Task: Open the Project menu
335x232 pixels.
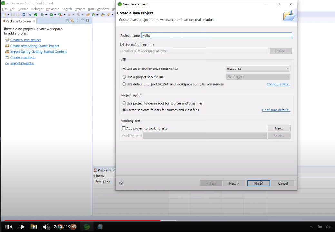Action: 80,9
